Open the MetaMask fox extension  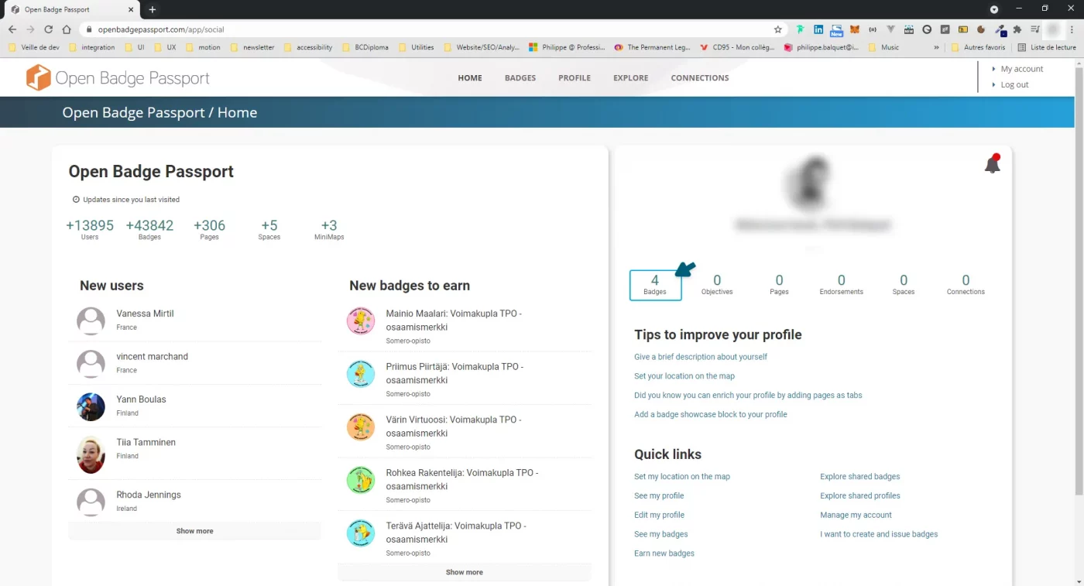tap(855, 29)
